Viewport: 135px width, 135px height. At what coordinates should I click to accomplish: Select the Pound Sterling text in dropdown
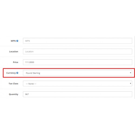(33, 73)
